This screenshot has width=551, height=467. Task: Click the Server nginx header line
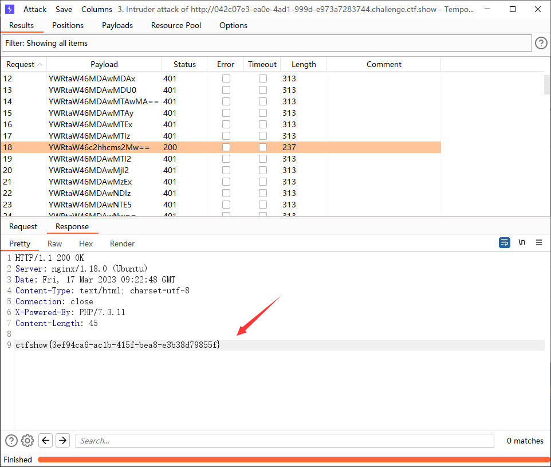tap(81, 269)
